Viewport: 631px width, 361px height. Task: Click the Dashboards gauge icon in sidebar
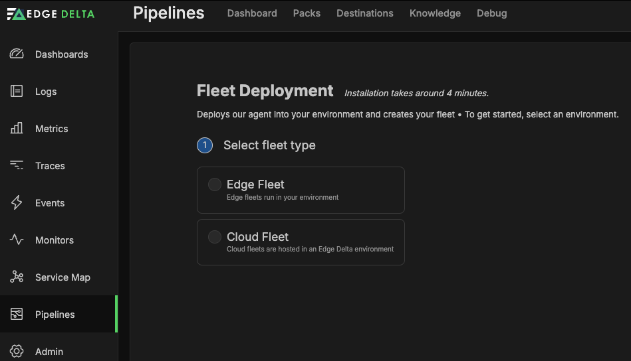[x=17, y=54]
